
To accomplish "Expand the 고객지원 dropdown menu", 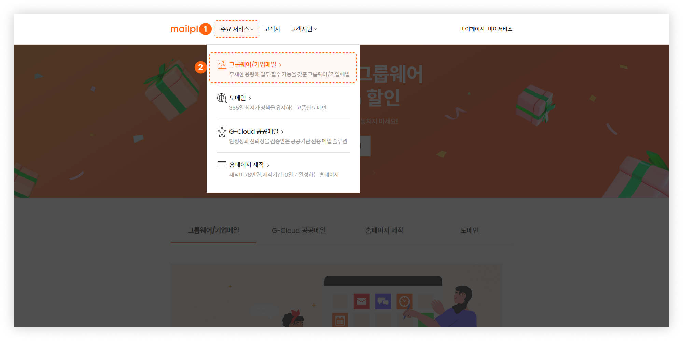I will point(304,29).
